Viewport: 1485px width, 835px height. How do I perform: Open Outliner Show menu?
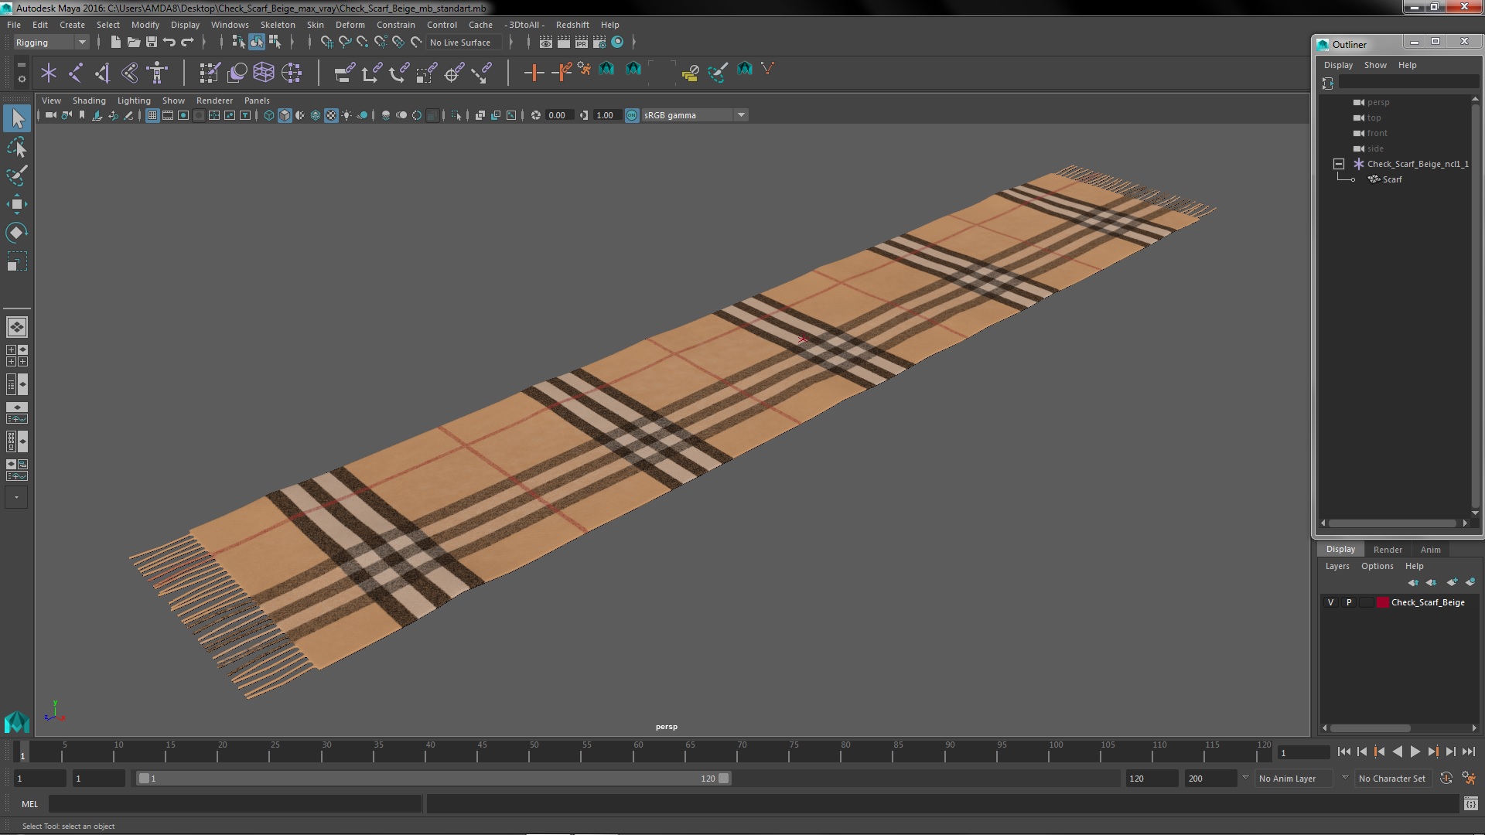pyautogui.click(x=1374, y=65)
